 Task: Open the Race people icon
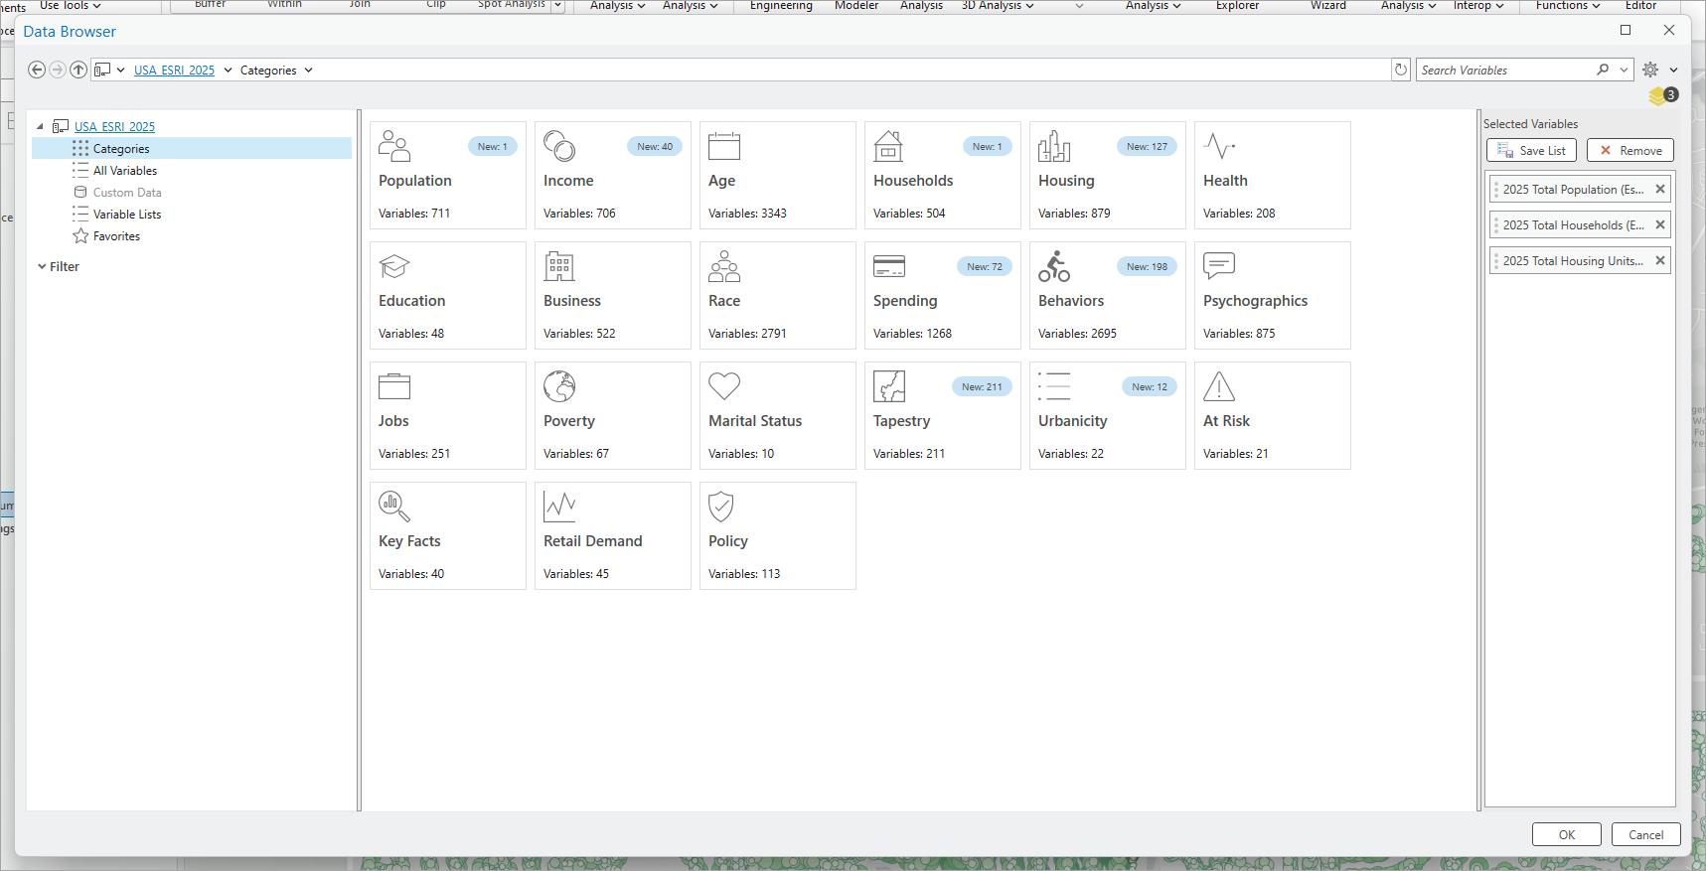[724, 266]
